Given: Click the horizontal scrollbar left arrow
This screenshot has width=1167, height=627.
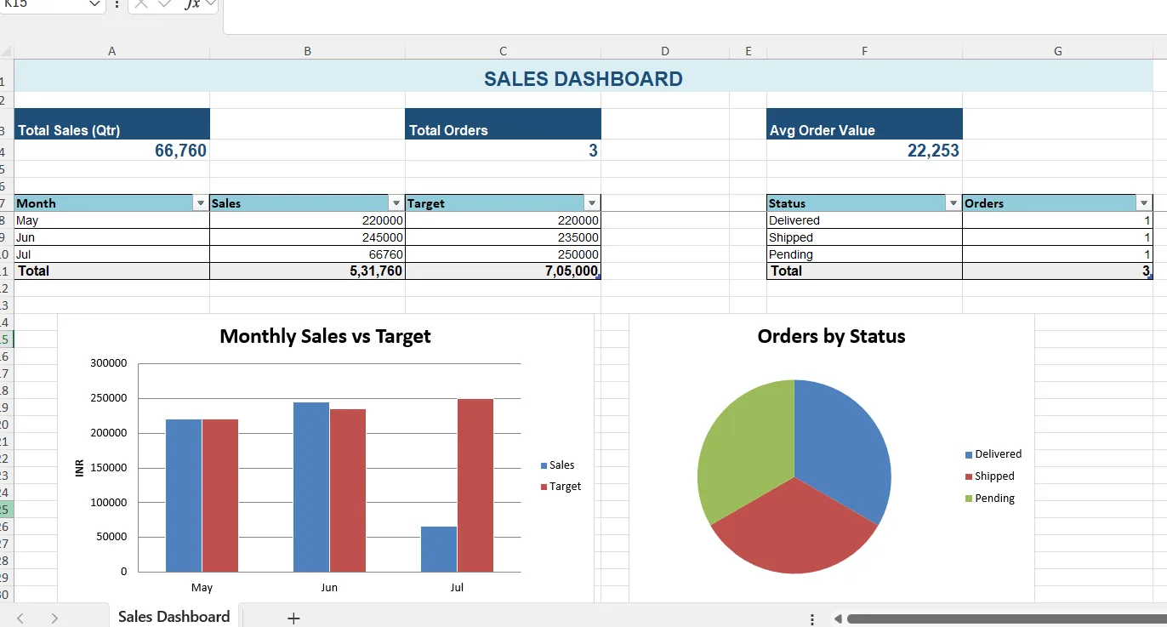Looking at the screenshot, I should [x=837, y=618].
